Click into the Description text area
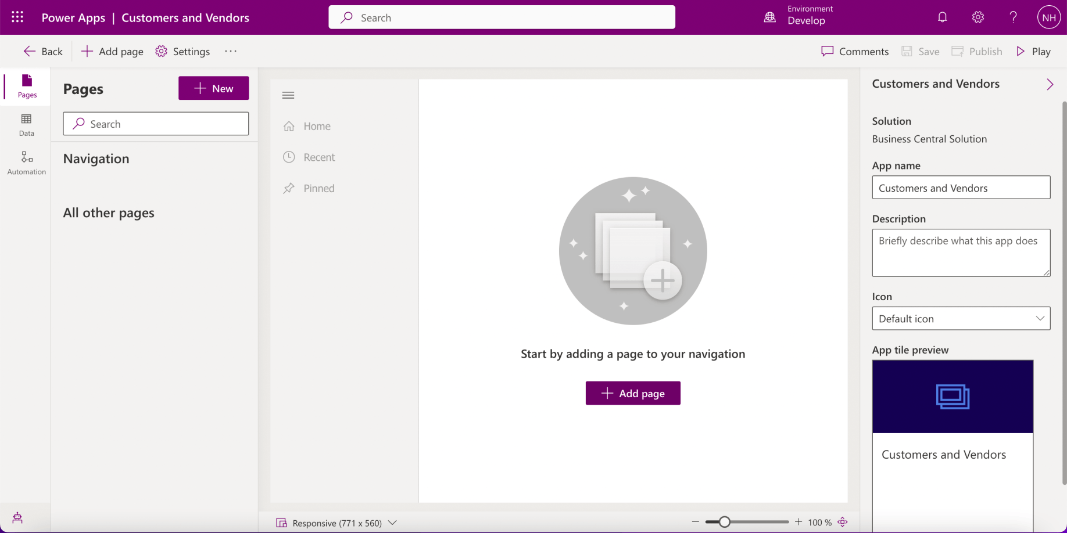Image resolution: width=1067 pixels, height=533 pixels. pyautogui.click(x=961, y=253)
